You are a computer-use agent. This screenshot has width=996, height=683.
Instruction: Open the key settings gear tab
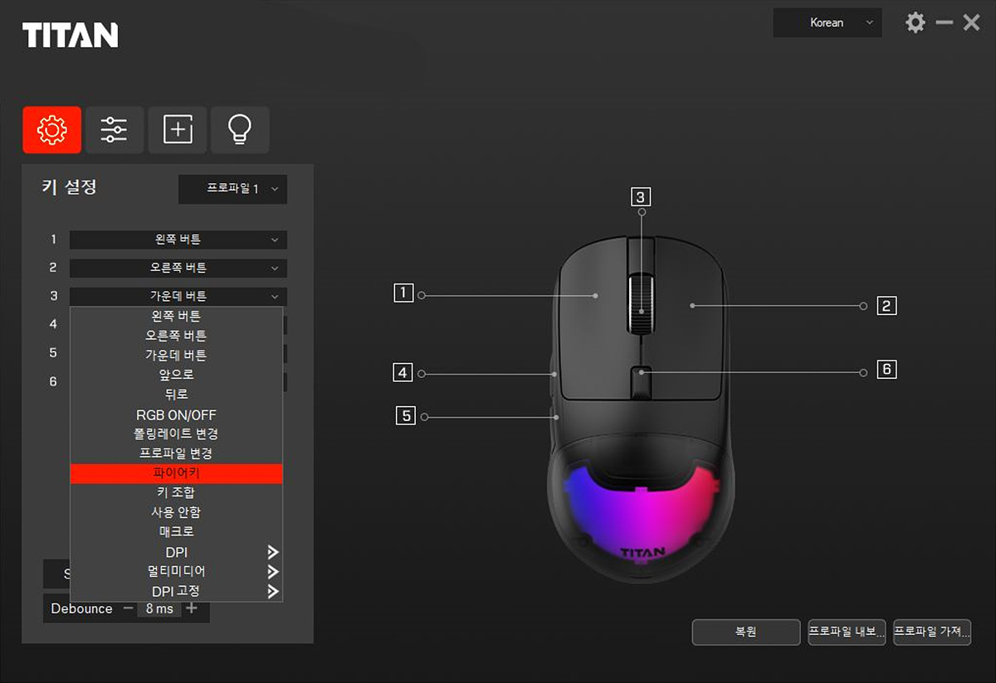(52, 129)
